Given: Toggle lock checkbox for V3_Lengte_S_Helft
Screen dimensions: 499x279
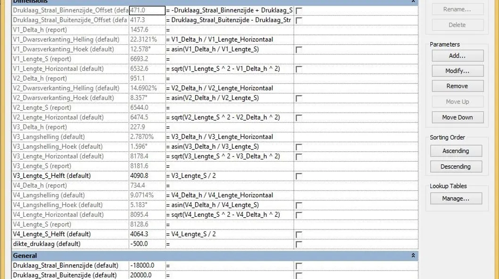Looking at the screenshot, I should [x=299, y=177].
